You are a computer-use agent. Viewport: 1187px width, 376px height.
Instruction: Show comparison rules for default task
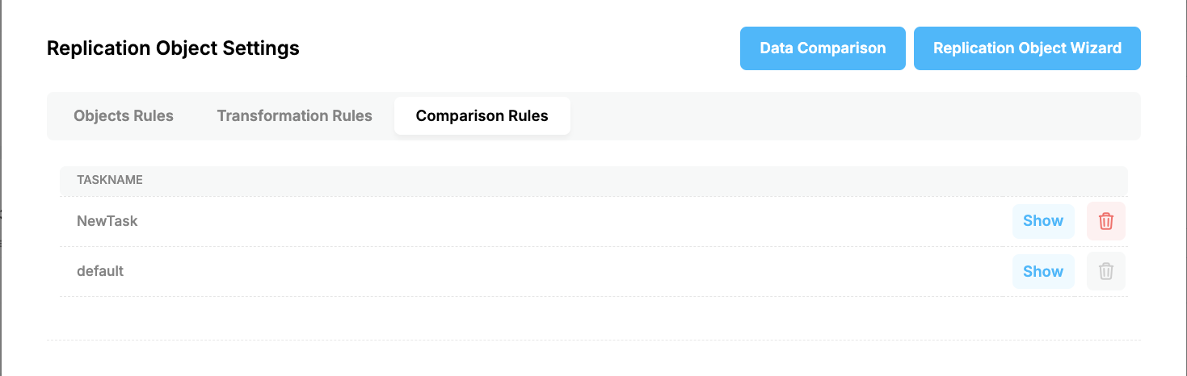1043,271
